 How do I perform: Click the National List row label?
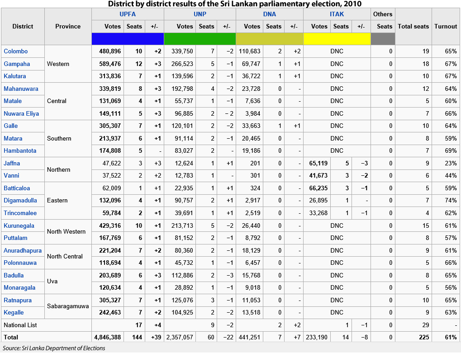coord(20,325)
